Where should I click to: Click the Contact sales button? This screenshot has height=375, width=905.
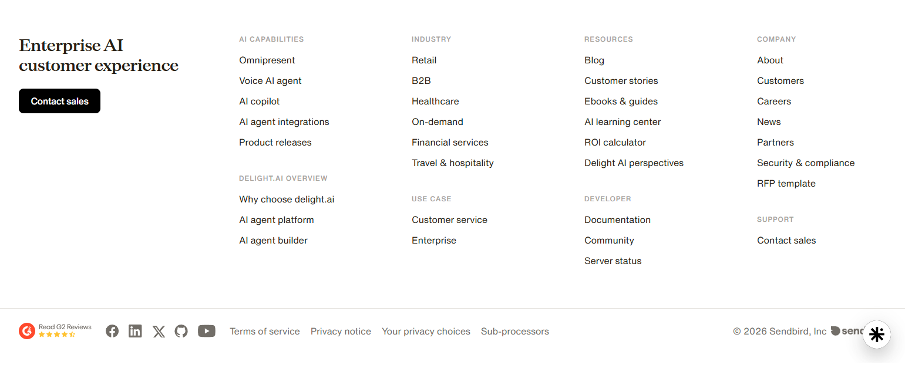(x=59, y=100)
